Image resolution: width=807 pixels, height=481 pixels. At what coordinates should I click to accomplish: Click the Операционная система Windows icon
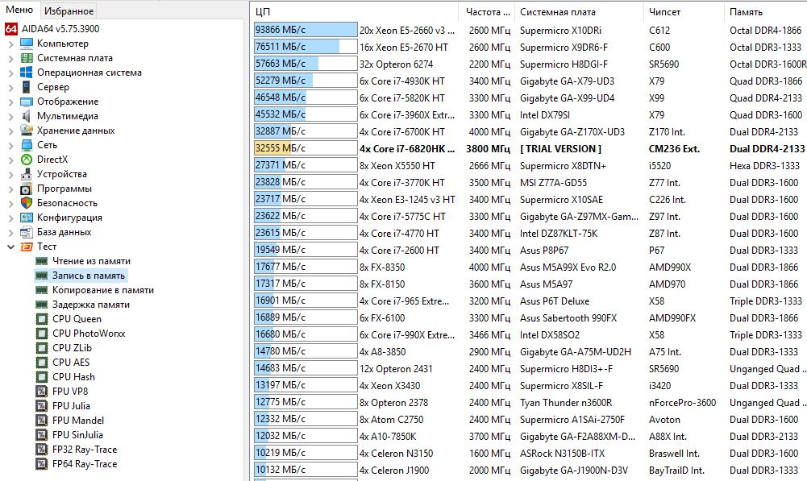pos(27,73)
